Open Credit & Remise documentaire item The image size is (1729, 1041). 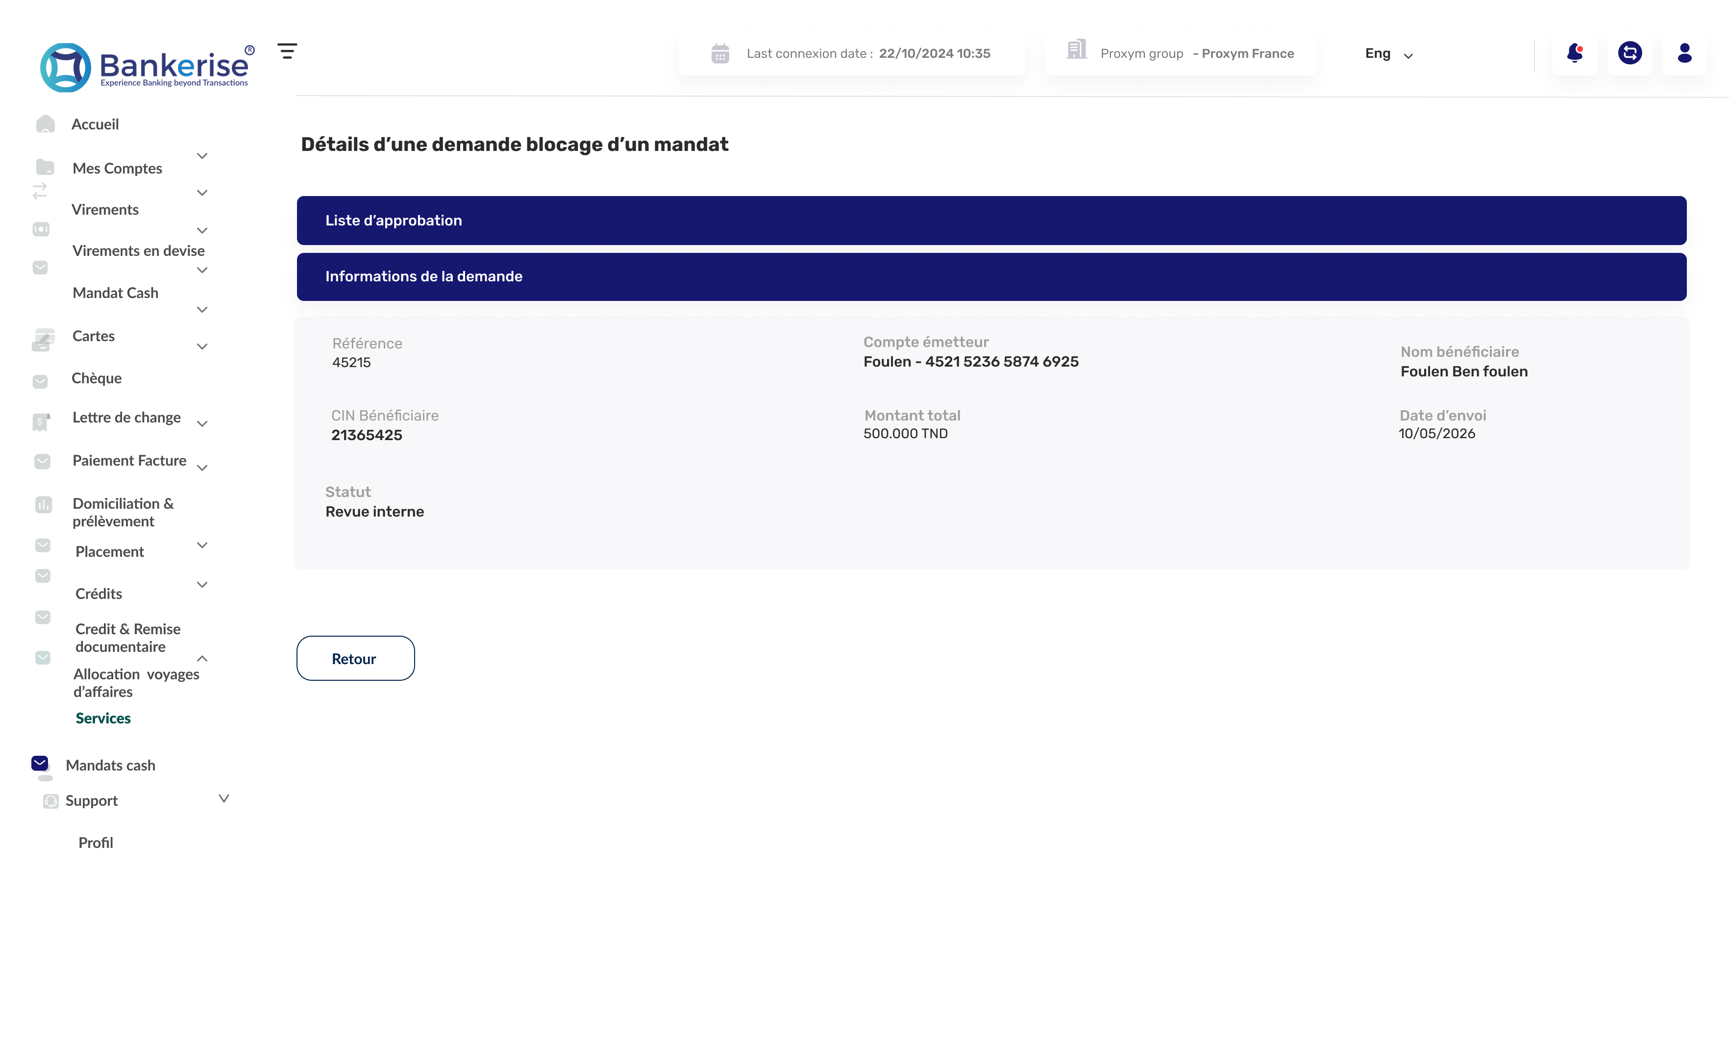pos(127,638)
